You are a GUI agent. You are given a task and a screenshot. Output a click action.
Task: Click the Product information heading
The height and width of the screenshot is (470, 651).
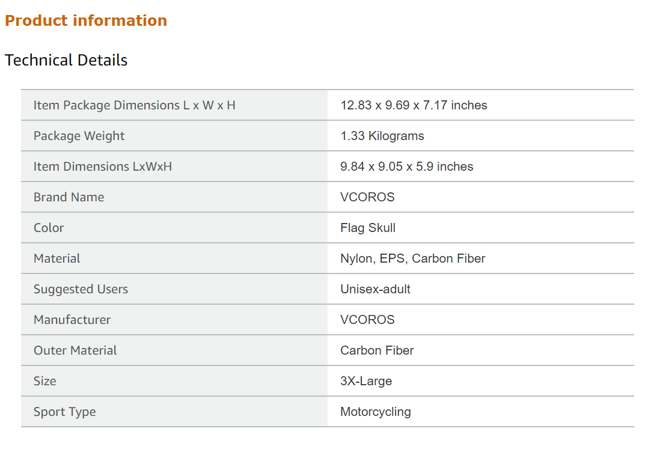(x=86, y=20)
